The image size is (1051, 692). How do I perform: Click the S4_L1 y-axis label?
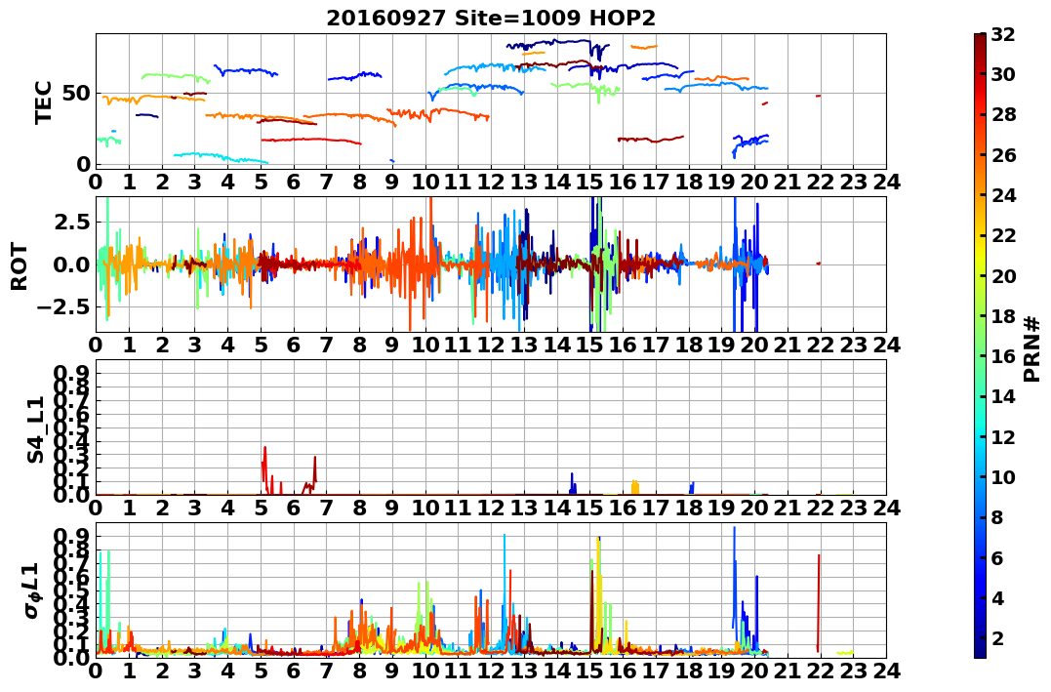pos(35,429)
